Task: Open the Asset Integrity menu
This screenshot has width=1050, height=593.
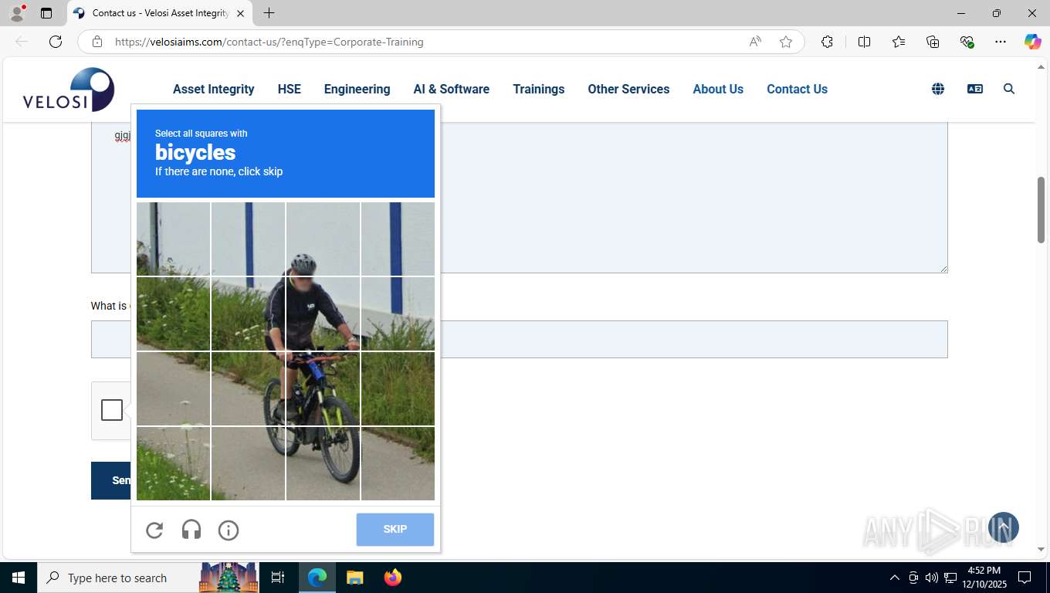Action: pos(214,89)
